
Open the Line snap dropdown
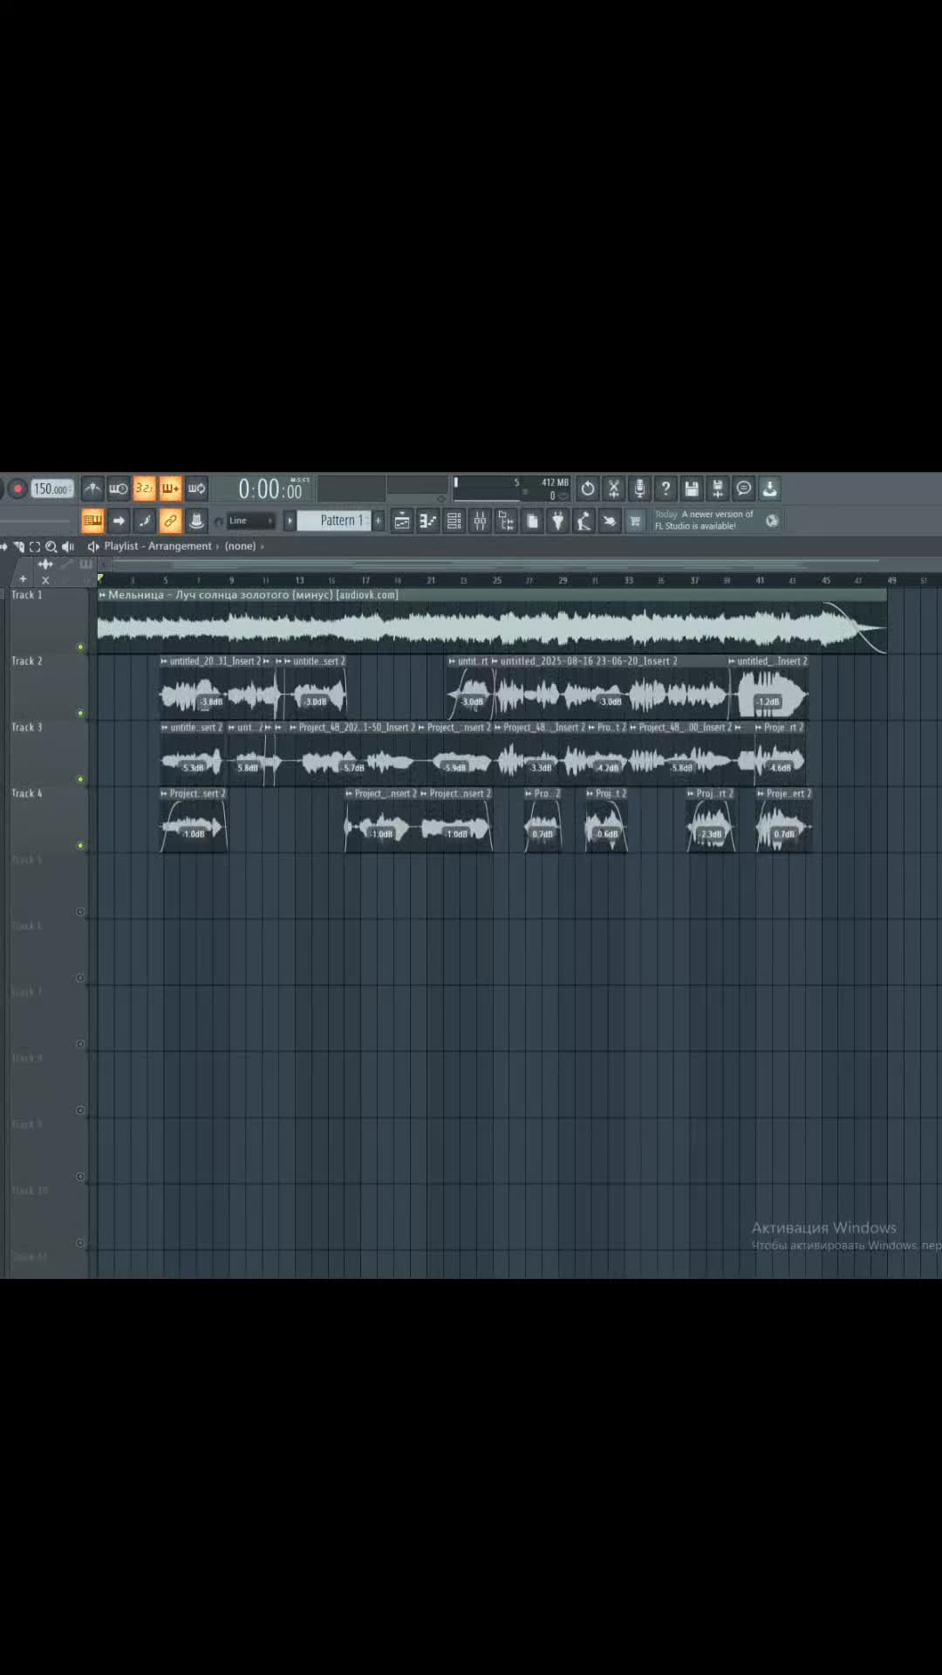250,521
